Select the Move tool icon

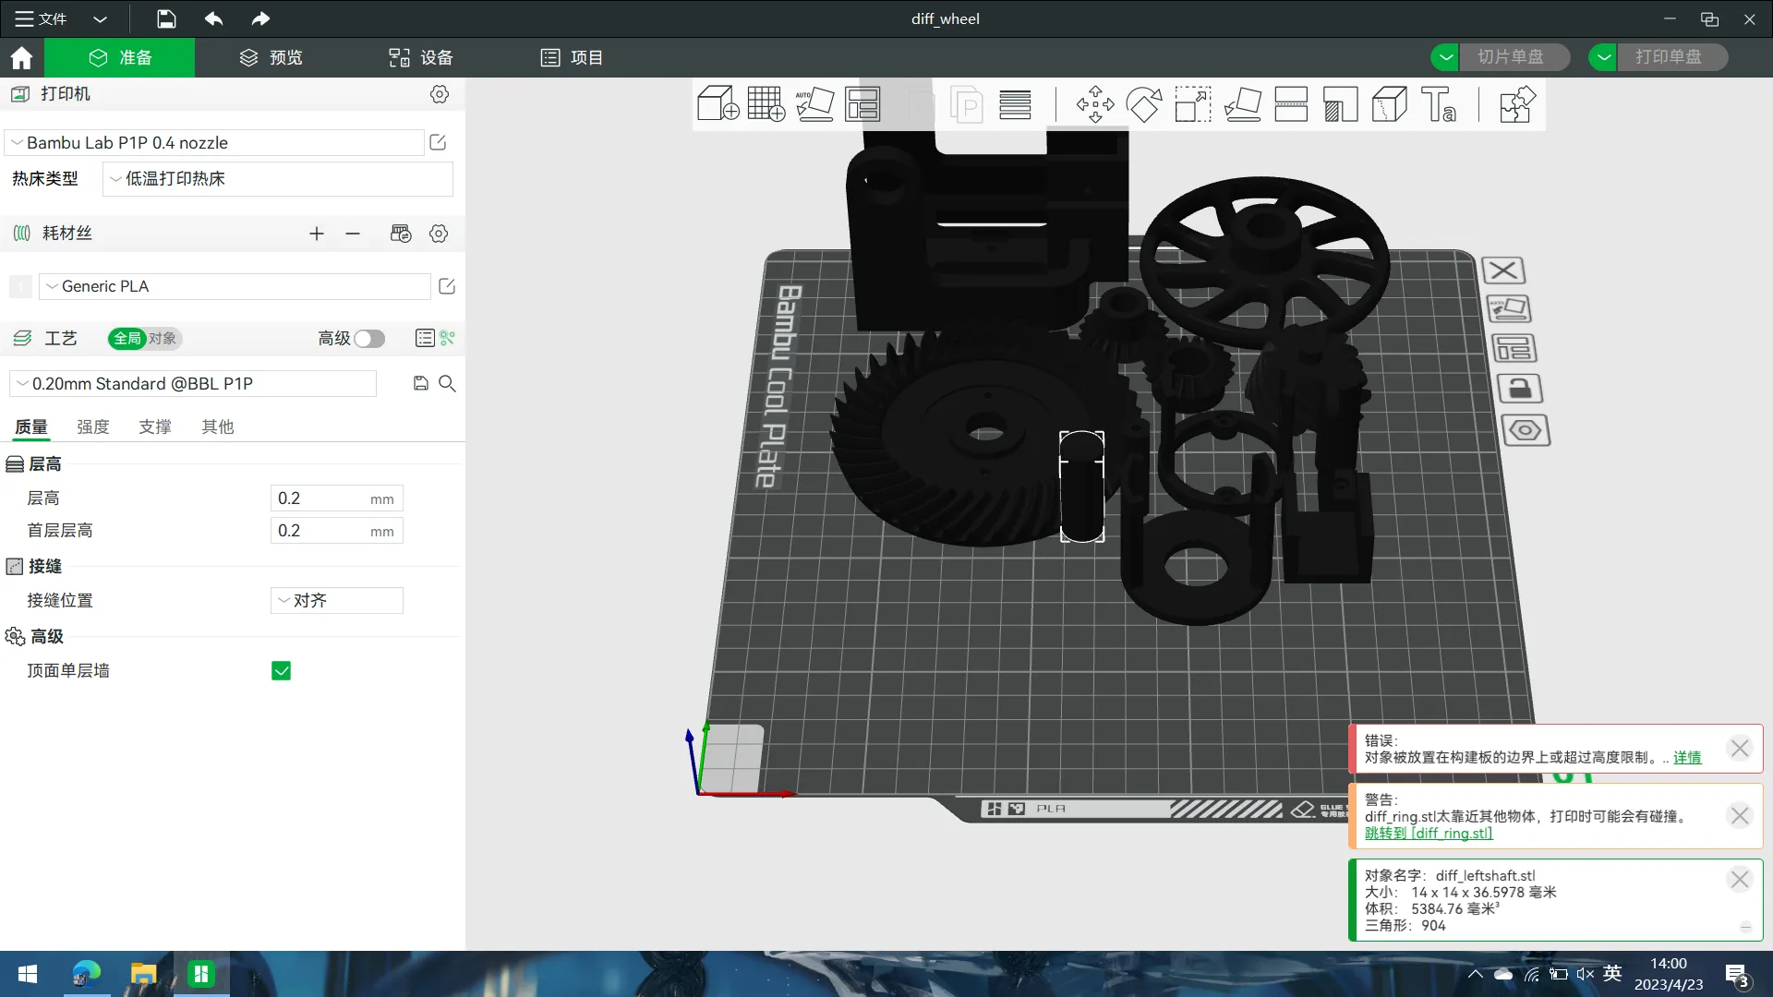1094,104
